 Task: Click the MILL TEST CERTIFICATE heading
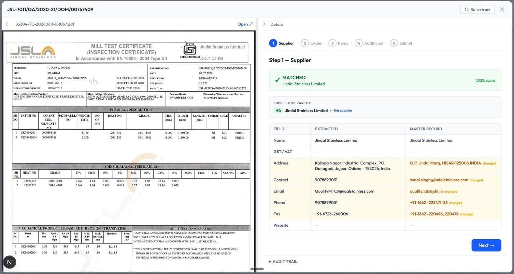[x=121, y=46]
